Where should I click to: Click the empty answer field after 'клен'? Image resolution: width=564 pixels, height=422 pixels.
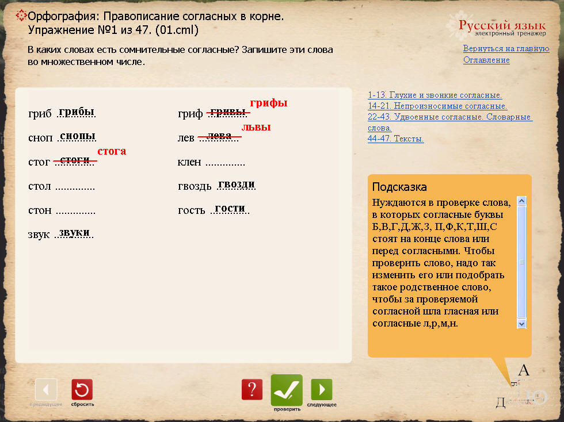(x=225, y=162)
